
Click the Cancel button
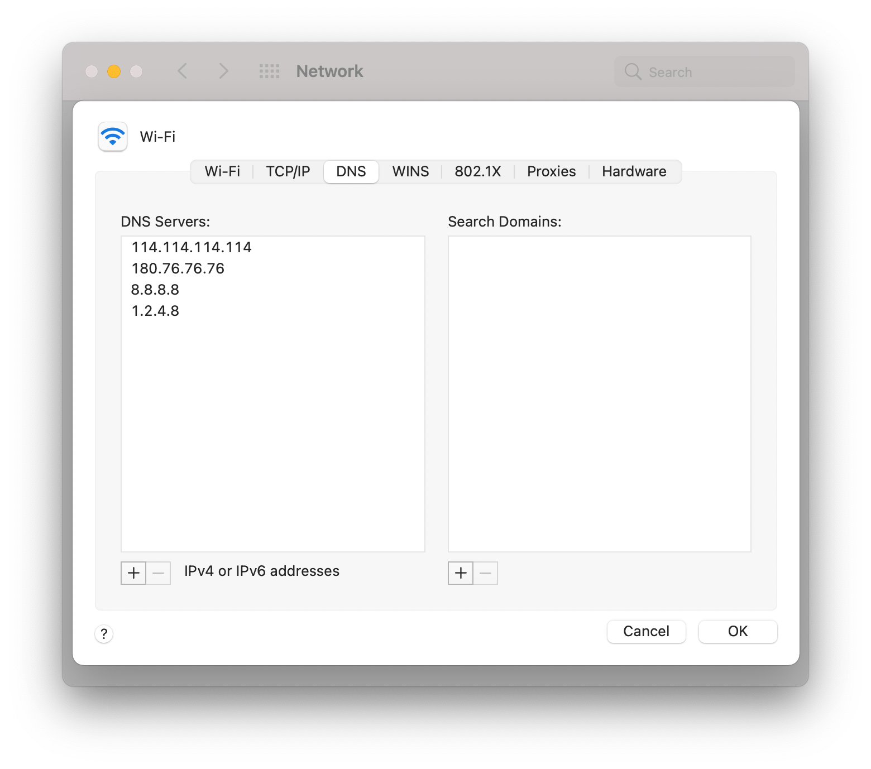point(647,631)
